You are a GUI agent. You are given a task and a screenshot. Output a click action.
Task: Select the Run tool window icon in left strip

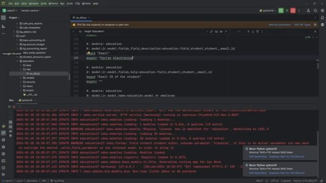point(4,133)
